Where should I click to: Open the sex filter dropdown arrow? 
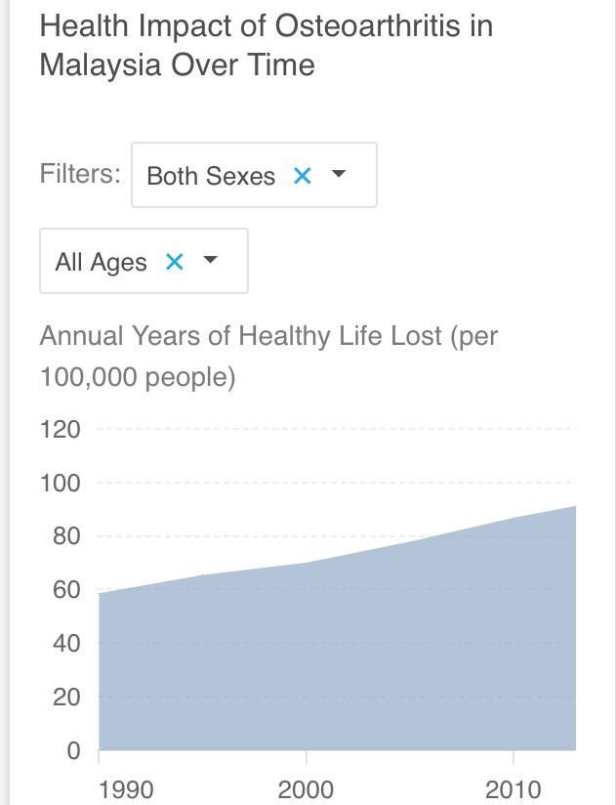click(339, 175)
